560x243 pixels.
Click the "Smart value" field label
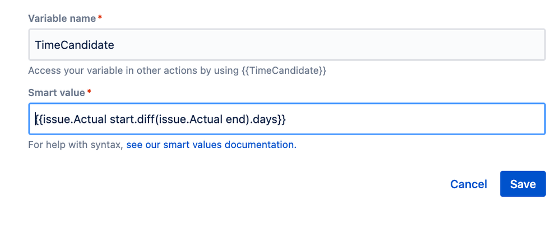(57, 93)
